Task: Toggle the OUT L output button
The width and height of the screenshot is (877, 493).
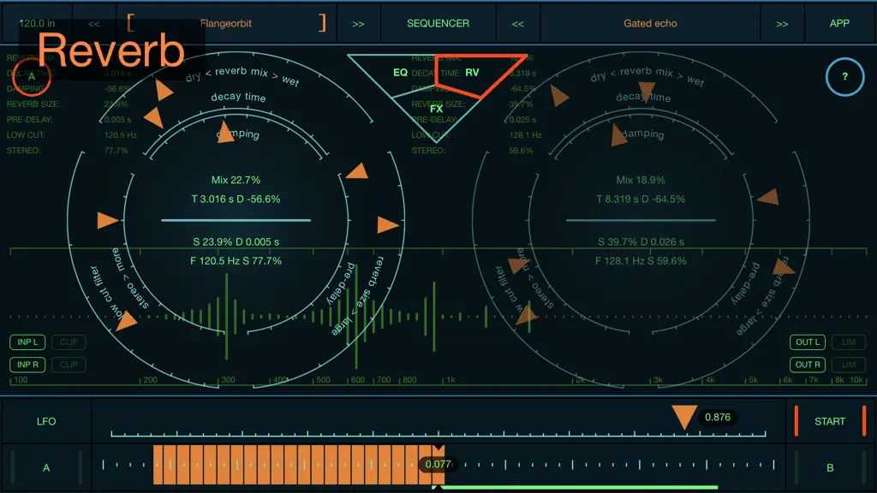Action: tap(807, 342)
